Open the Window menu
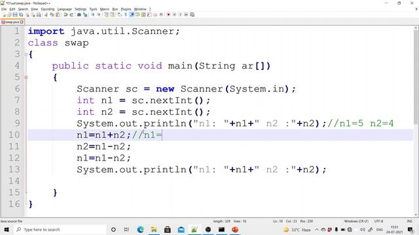 coord(140,9)
